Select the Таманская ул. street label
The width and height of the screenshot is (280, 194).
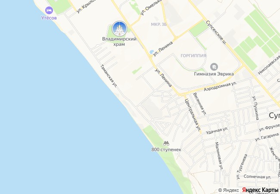109,76
